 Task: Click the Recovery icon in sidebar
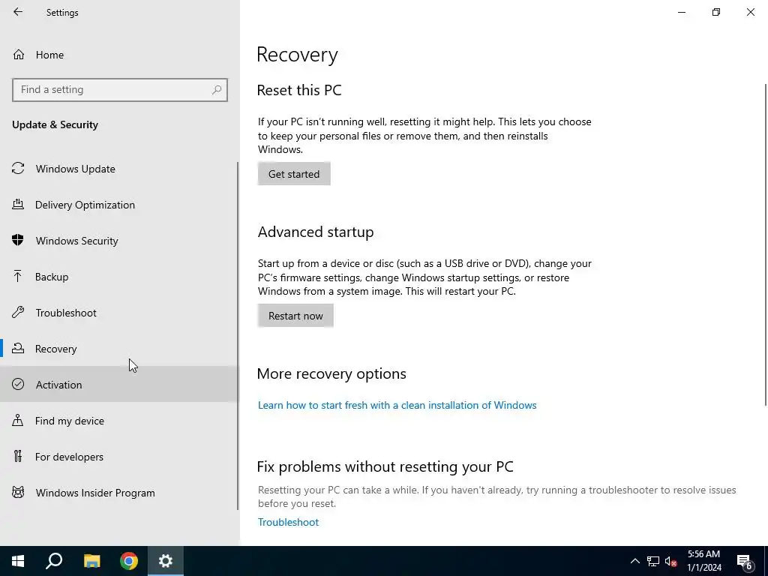pyautogui.click(x=18, y=348)
